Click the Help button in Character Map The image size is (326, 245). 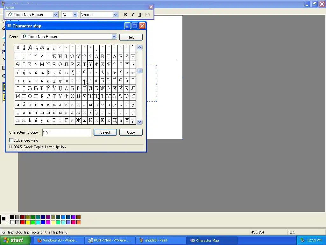131,37
